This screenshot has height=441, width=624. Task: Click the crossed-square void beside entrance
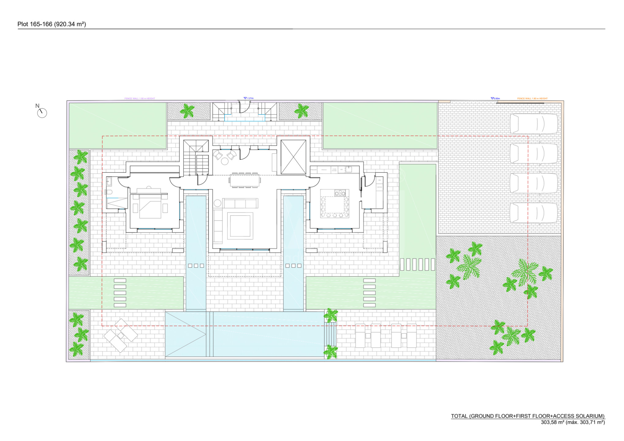(x=293, y=157)
